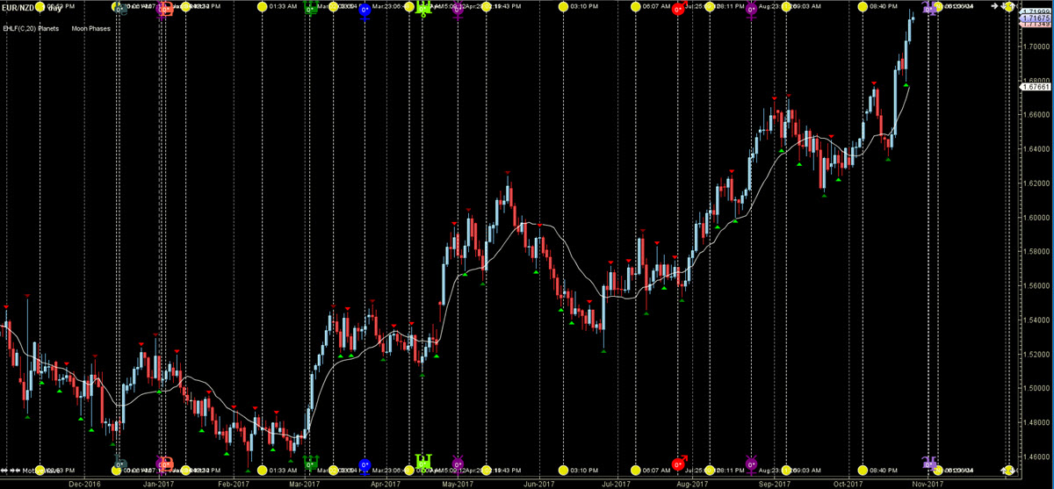The width and height of the screenshot is (1054, 489).
Task: Click the top yellow moon marker labeled 03:10 PM
Action: coord(561,7)
